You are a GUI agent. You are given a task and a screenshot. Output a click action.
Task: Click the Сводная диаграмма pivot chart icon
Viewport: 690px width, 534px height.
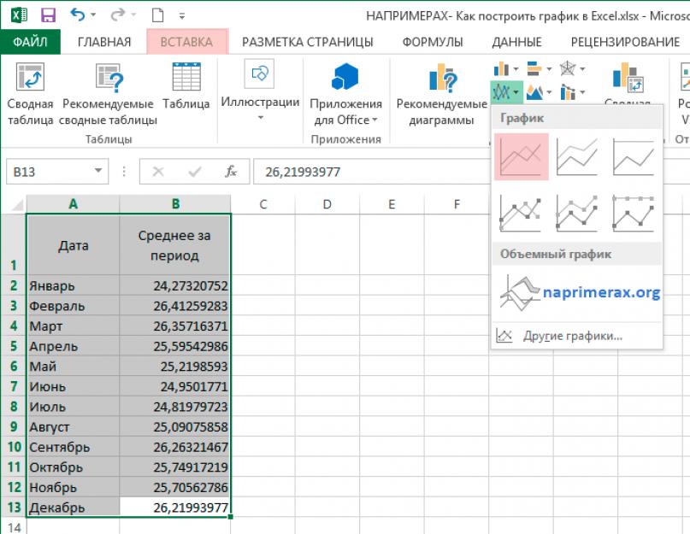pyautogui.click(x=628, y=78)
